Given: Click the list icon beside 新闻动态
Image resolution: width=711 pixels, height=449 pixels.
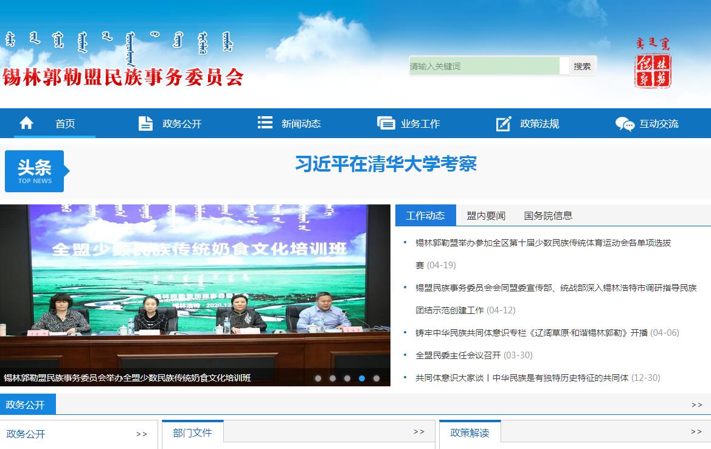Looking at the screenshot, I should [x=265, y=123].
